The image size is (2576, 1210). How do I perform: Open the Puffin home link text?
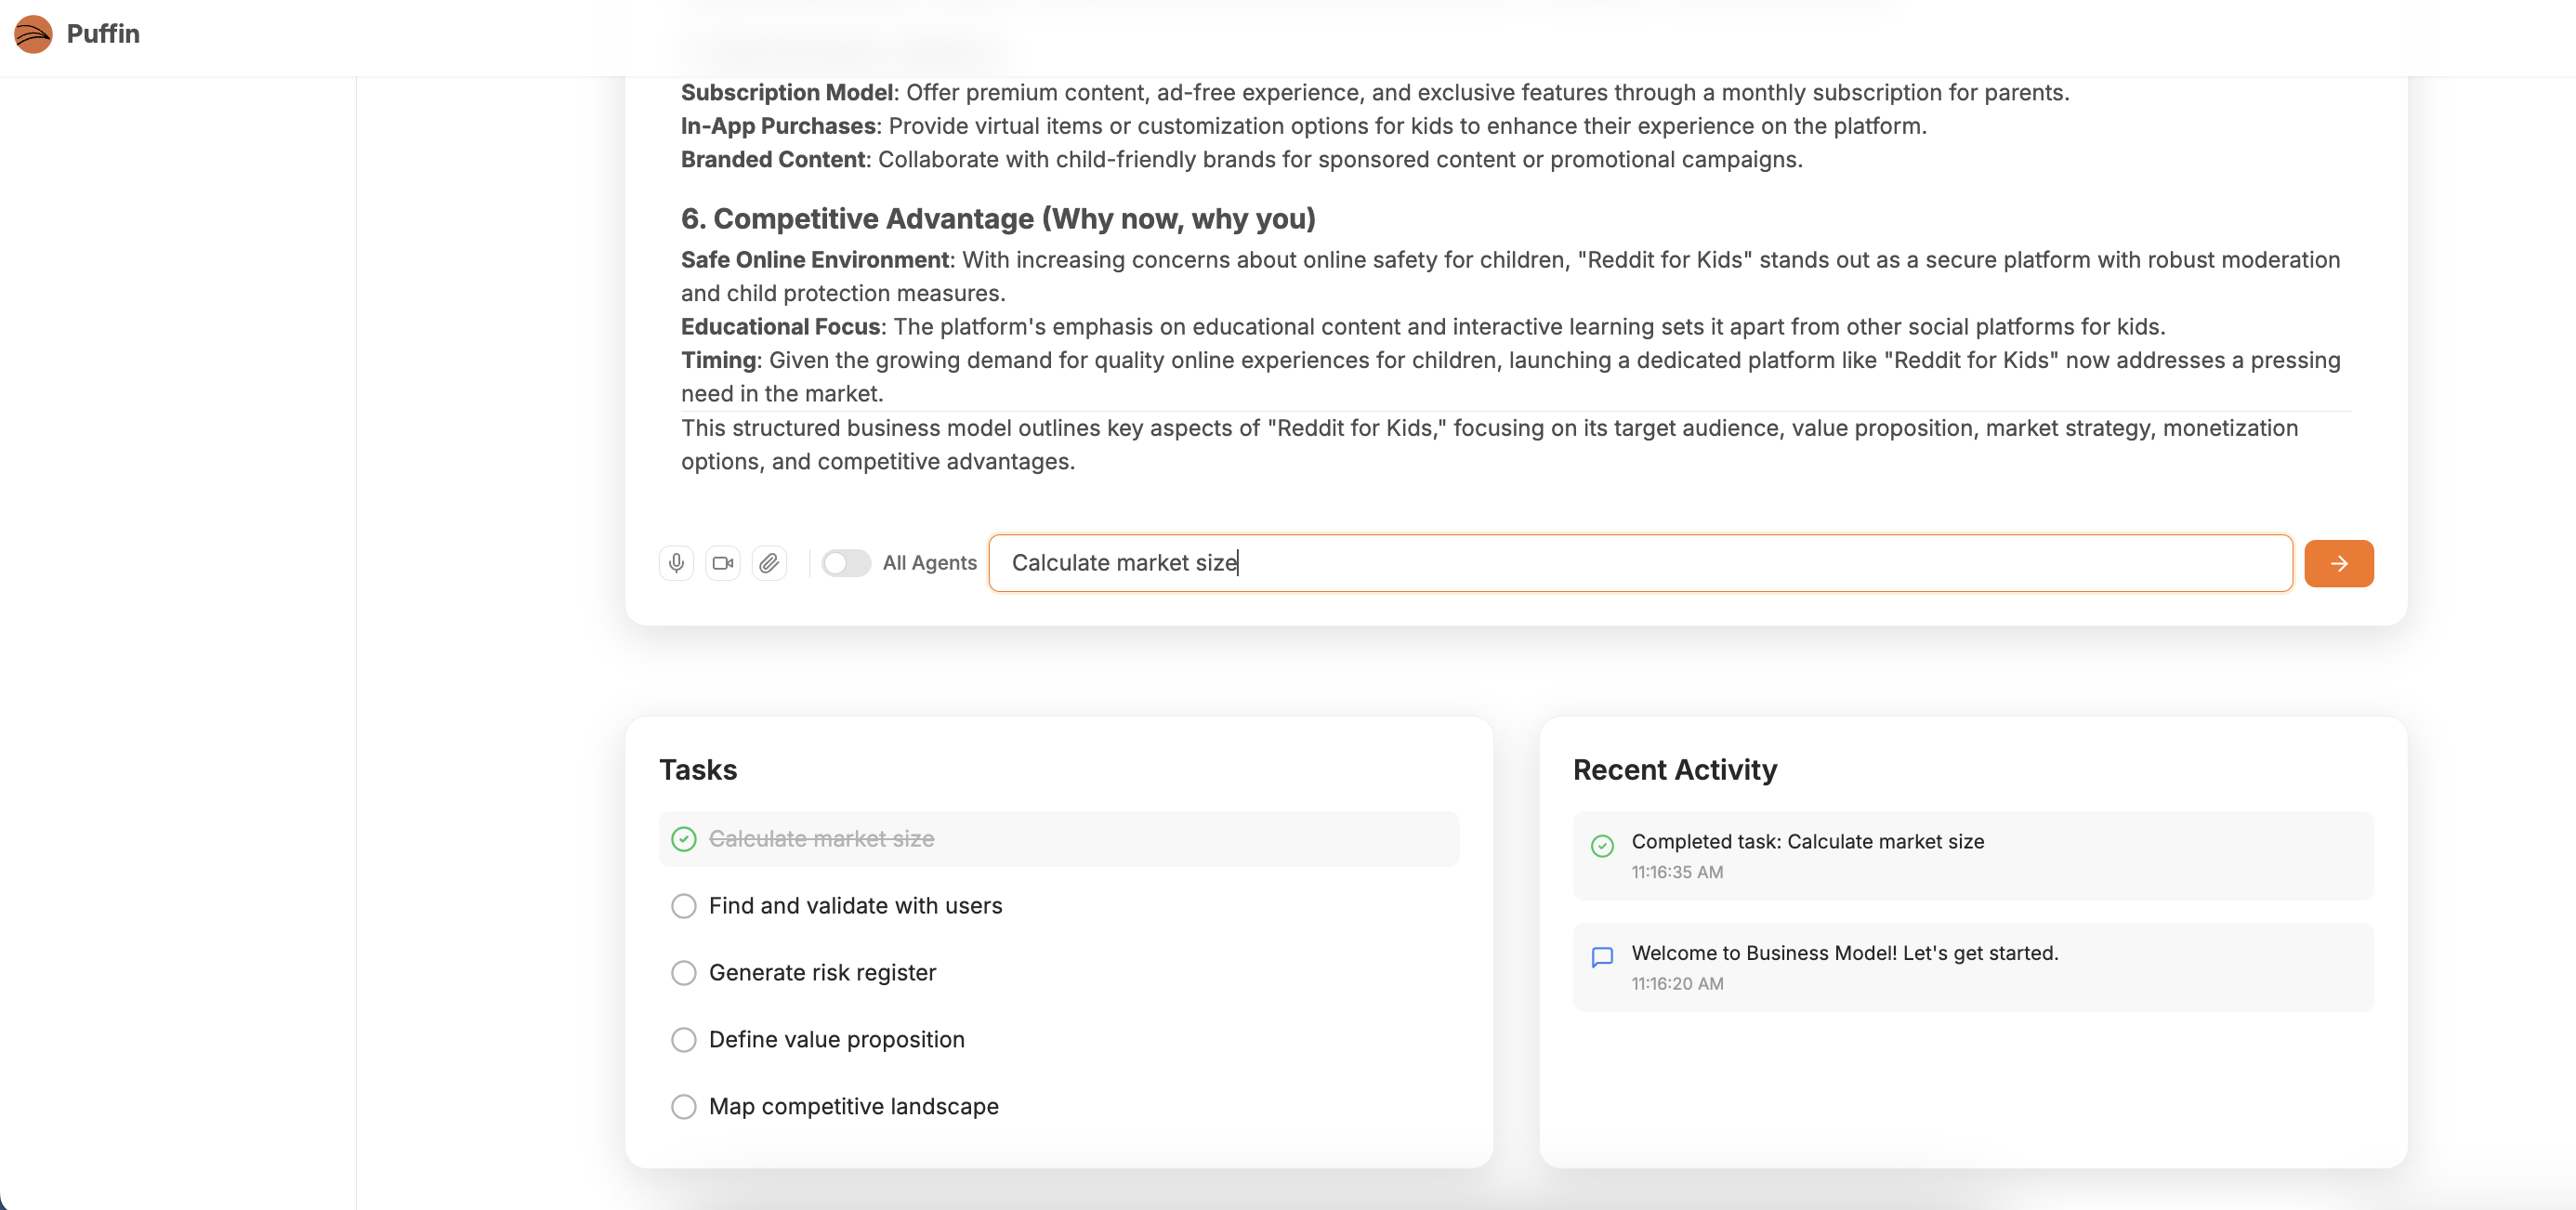pos(103,34)
